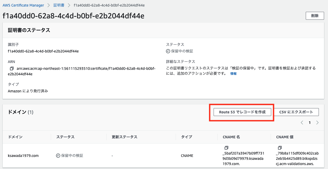Copy the certificate ARN with the copy icon
This screenshot has width=328, height=169.
pos(12,68)
